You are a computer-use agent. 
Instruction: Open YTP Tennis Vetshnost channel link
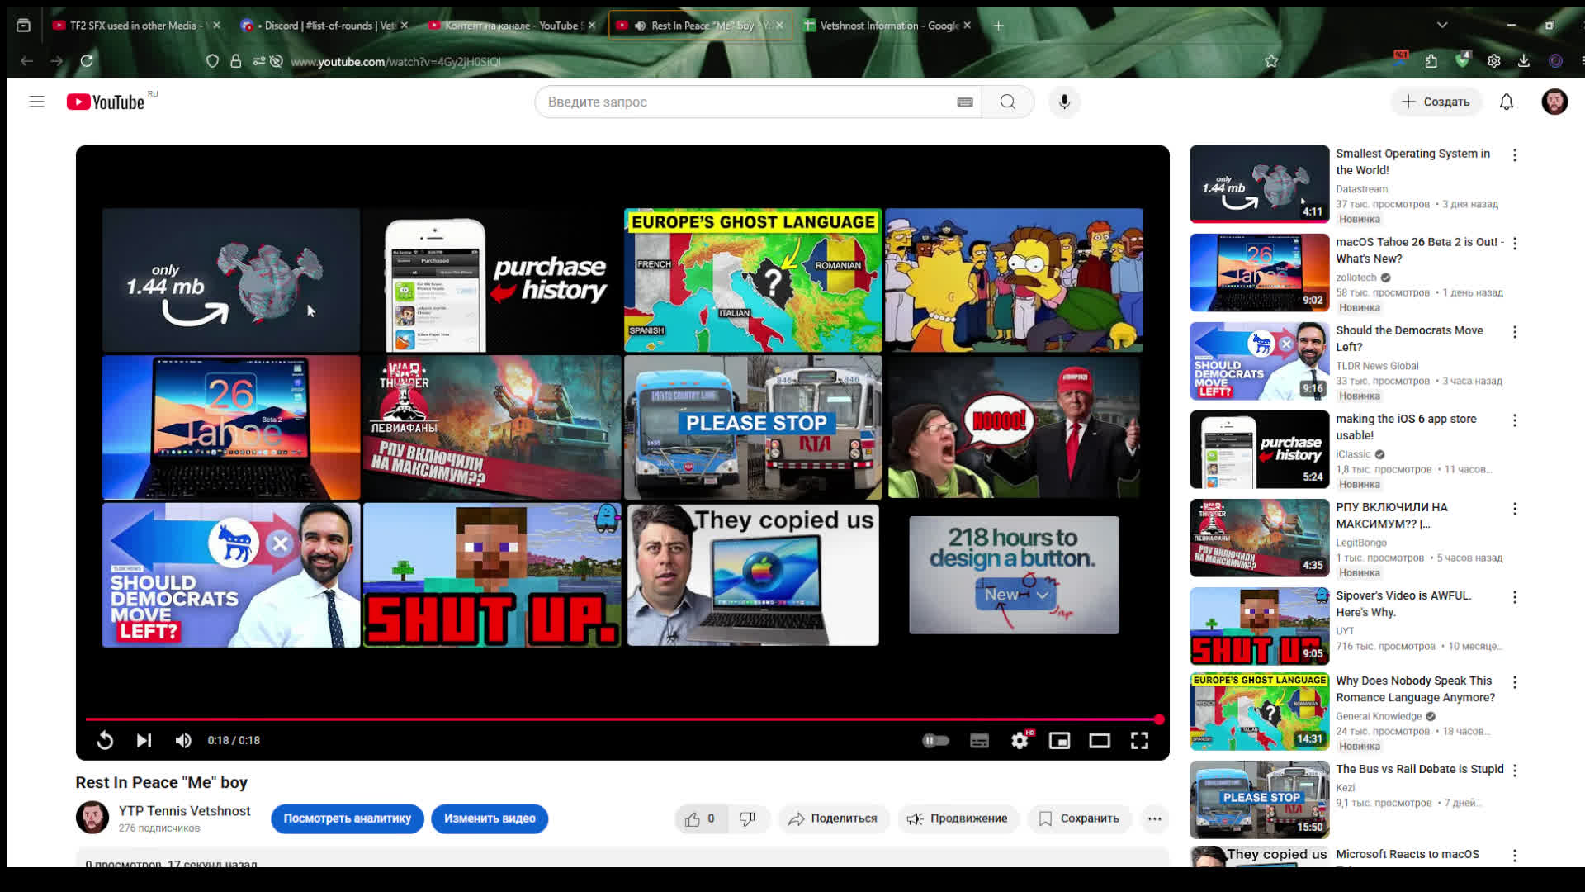184,811
